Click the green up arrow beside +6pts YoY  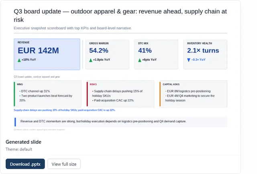(x=140, y=60)
